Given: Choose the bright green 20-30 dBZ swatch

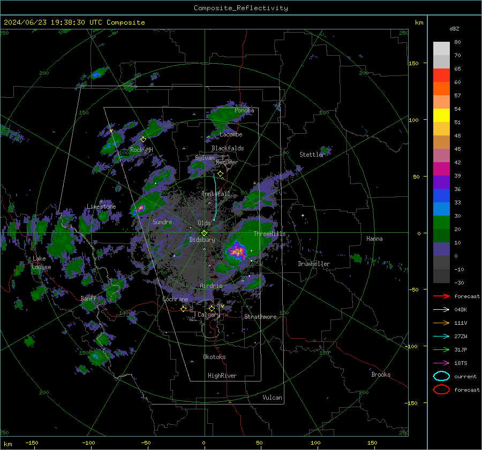Looking at the screenshot, I should pyautogui.click(x=441, y=222).
